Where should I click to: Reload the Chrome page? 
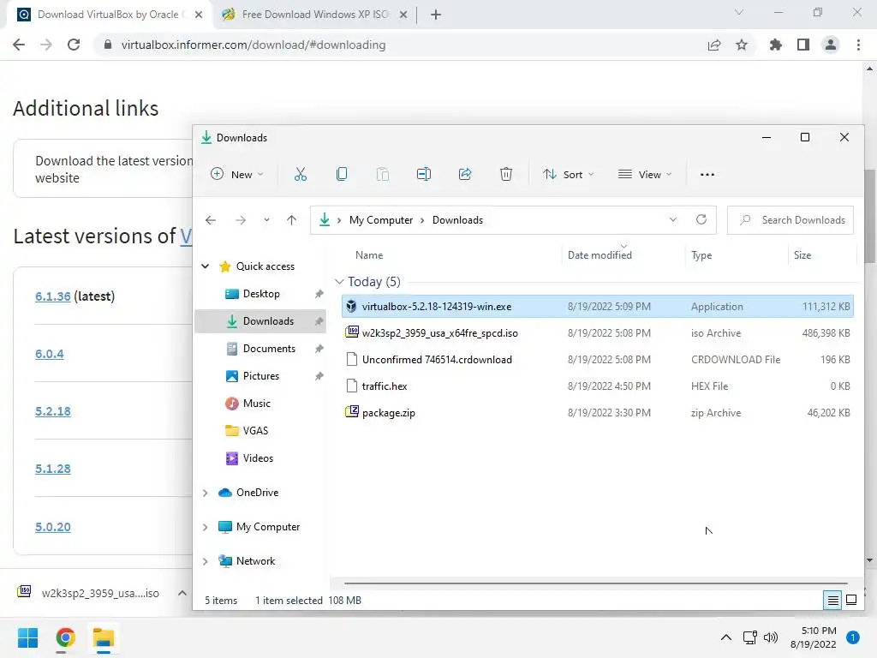point(74,45)
